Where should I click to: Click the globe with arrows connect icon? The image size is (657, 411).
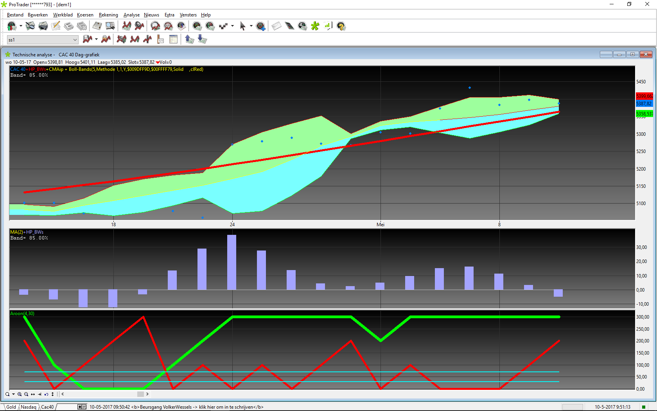12,26
